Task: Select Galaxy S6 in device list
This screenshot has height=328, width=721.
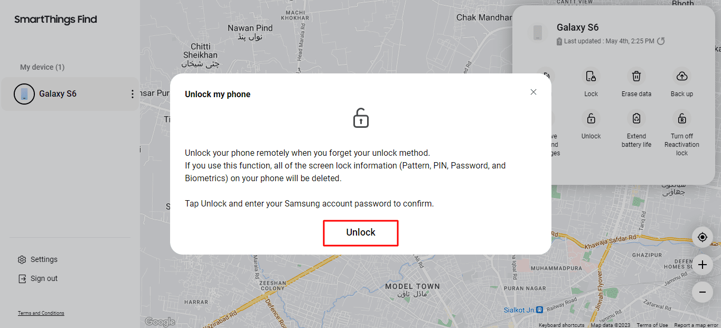Action: (58, 94)
